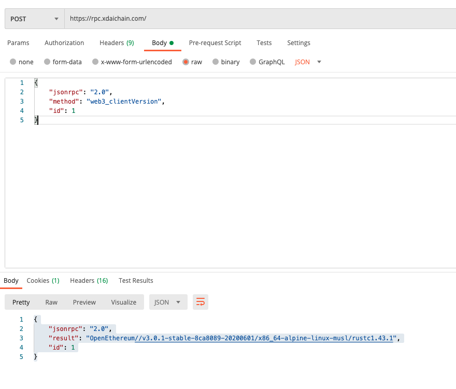Click "web3_clientVersion" value in request body

point(124,102)
